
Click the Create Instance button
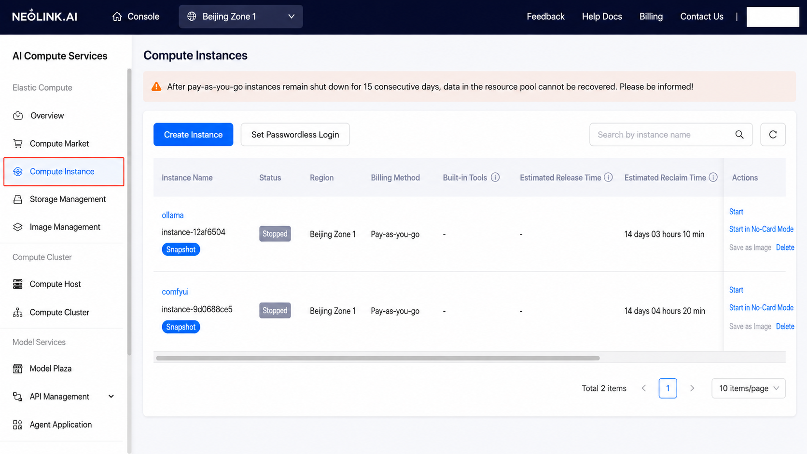[x=193, y=135]
